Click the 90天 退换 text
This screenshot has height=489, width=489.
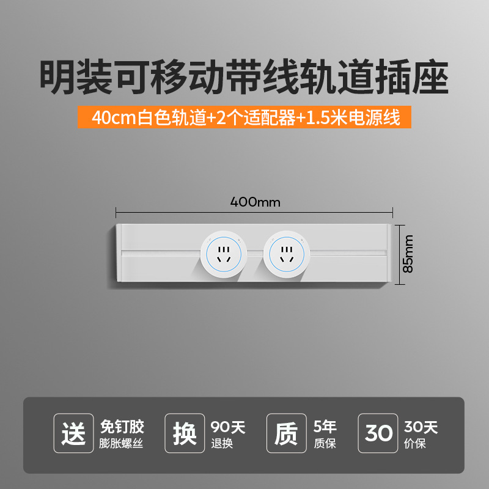pyautogui.click(x=228, y=435)
